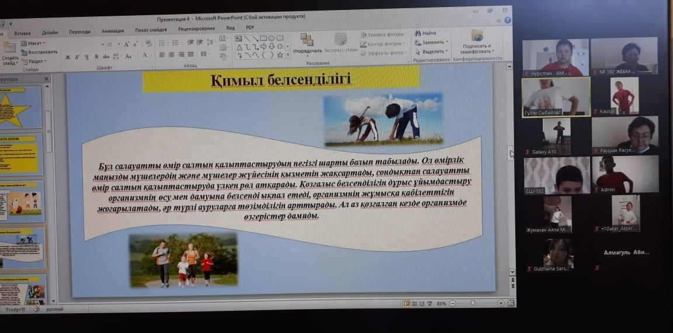Switch to slide sorter view
Viewport: 673px width, 333px height.
(x=415, y=303)
